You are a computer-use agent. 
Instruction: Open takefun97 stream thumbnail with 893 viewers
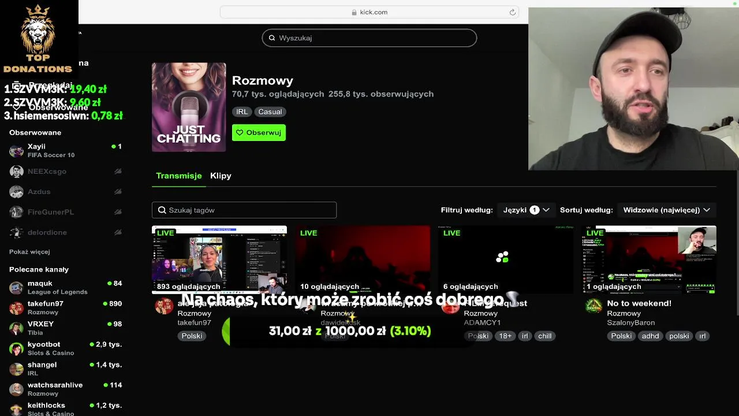219,260
